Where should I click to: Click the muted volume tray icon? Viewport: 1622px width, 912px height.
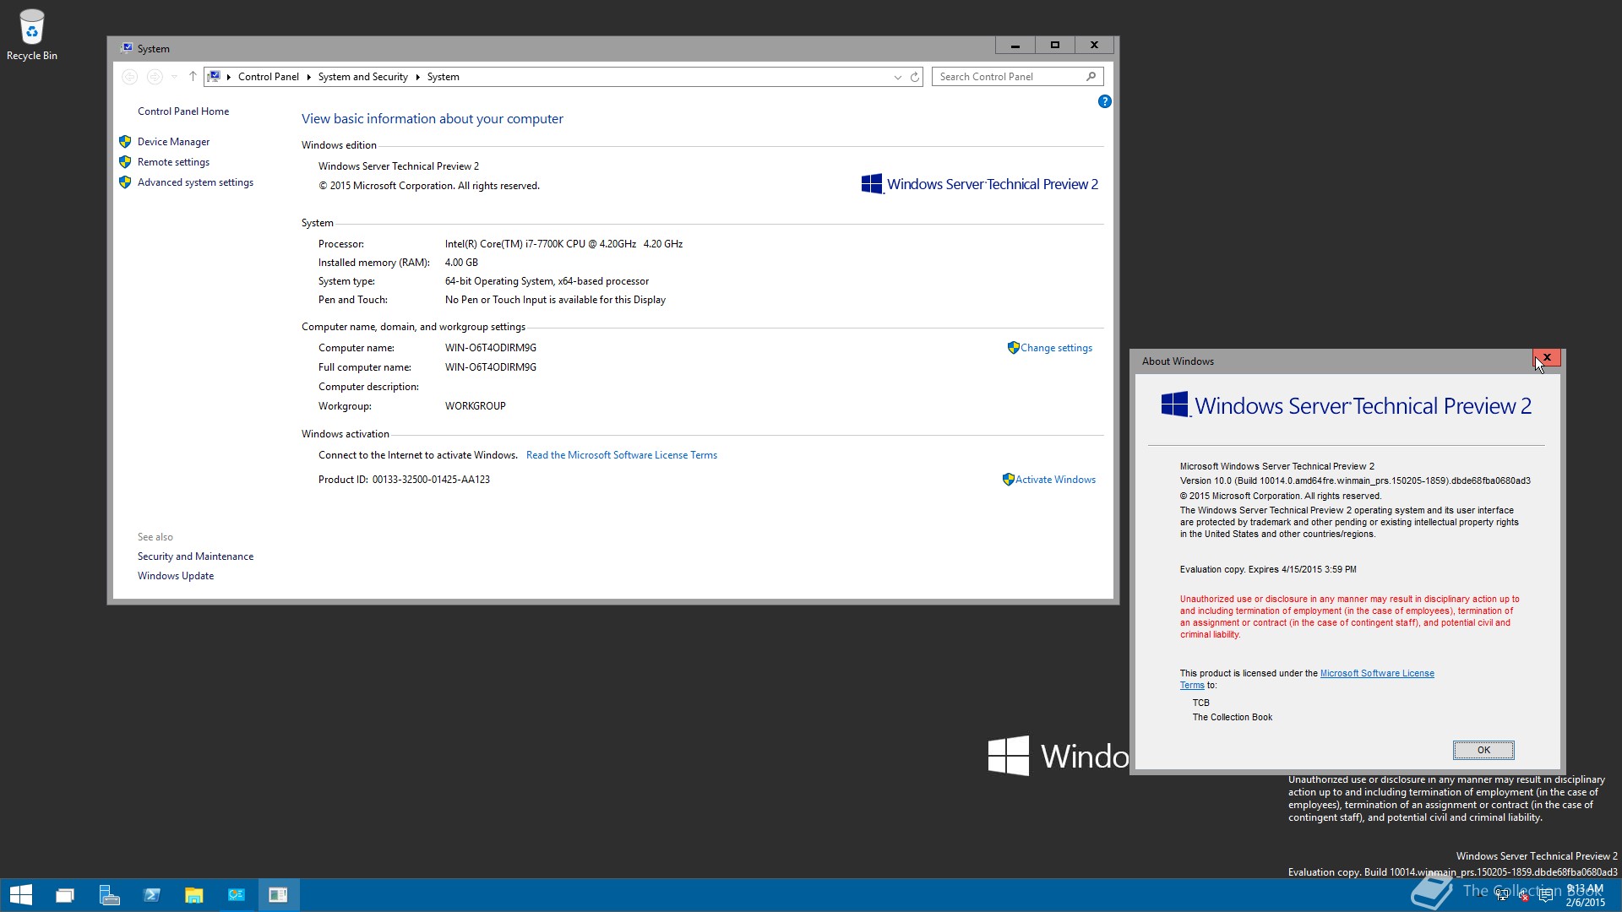click(x=1524, y=896)
